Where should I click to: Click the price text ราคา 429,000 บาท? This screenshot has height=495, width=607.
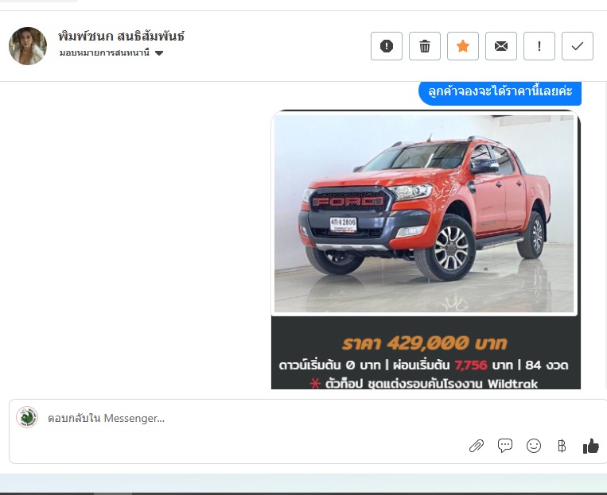[425, 343]
